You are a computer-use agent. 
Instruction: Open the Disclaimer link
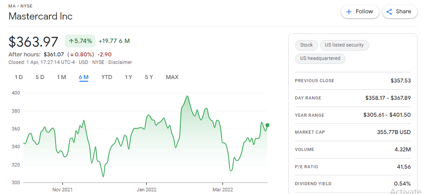click(x=120, y=62)
